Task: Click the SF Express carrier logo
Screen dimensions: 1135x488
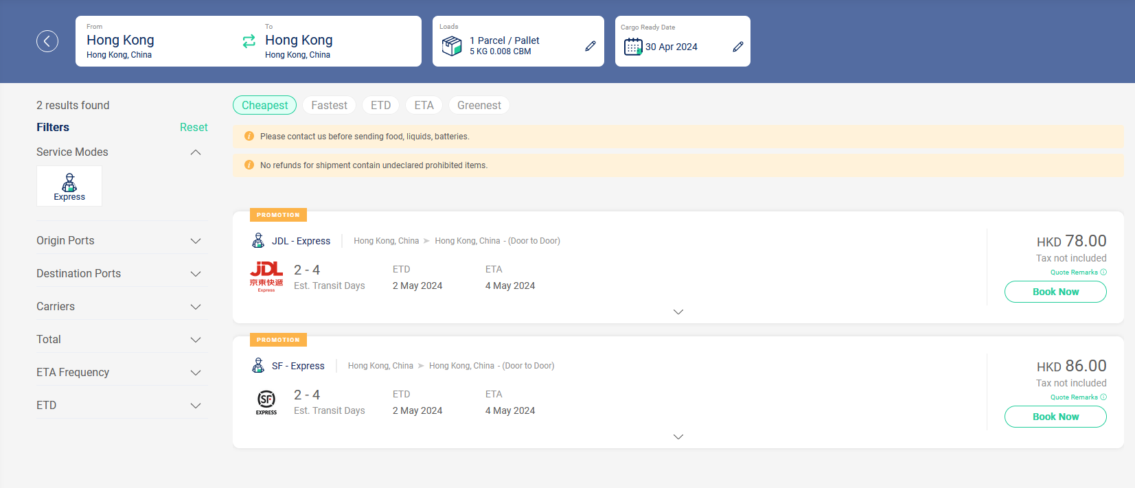Action: click(266, 402)
